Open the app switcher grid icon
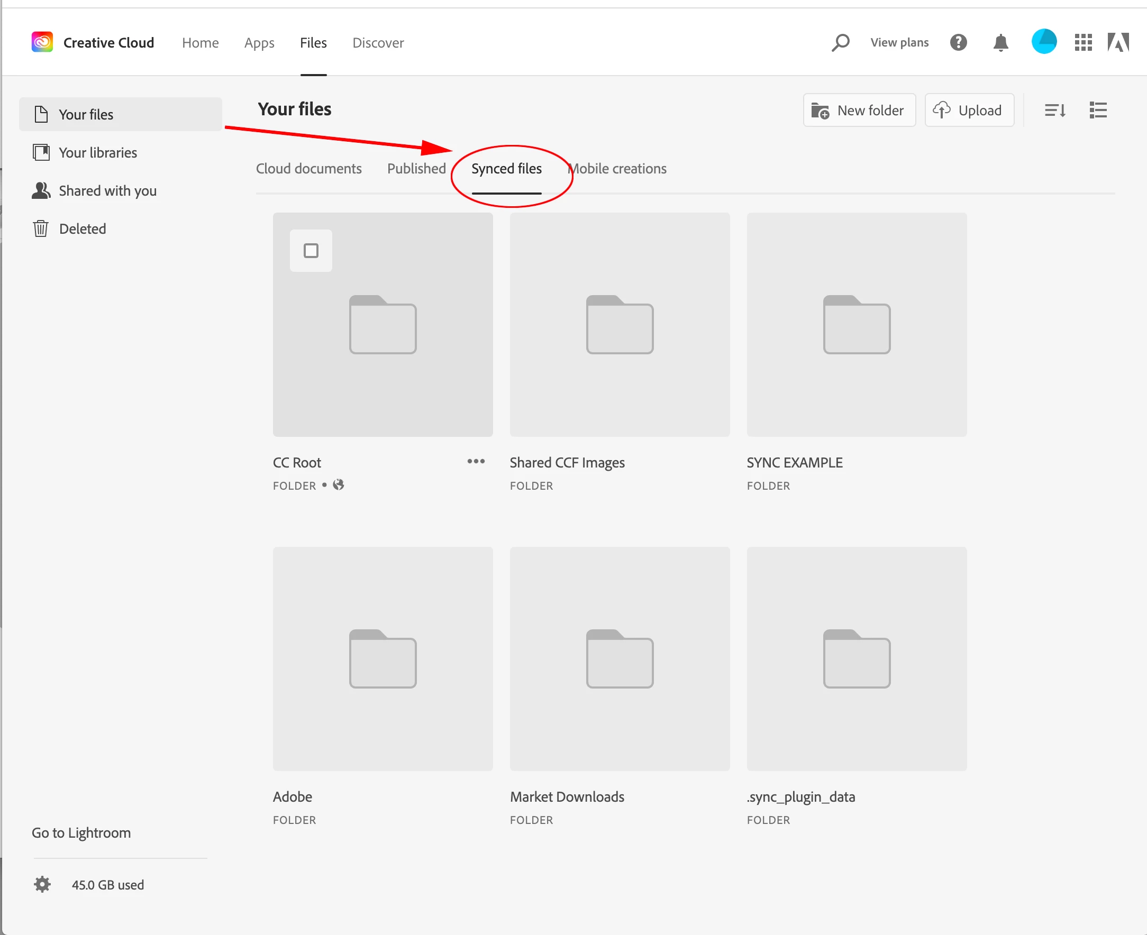This screenshot has height=935, width=1147. pyautogui.click(x=1082, y=42)
